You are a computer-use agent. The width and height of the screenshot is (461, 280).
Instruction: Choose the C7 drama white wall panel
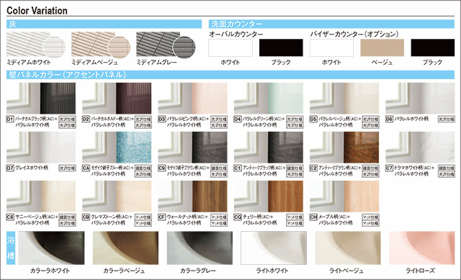tap(420, 148)
